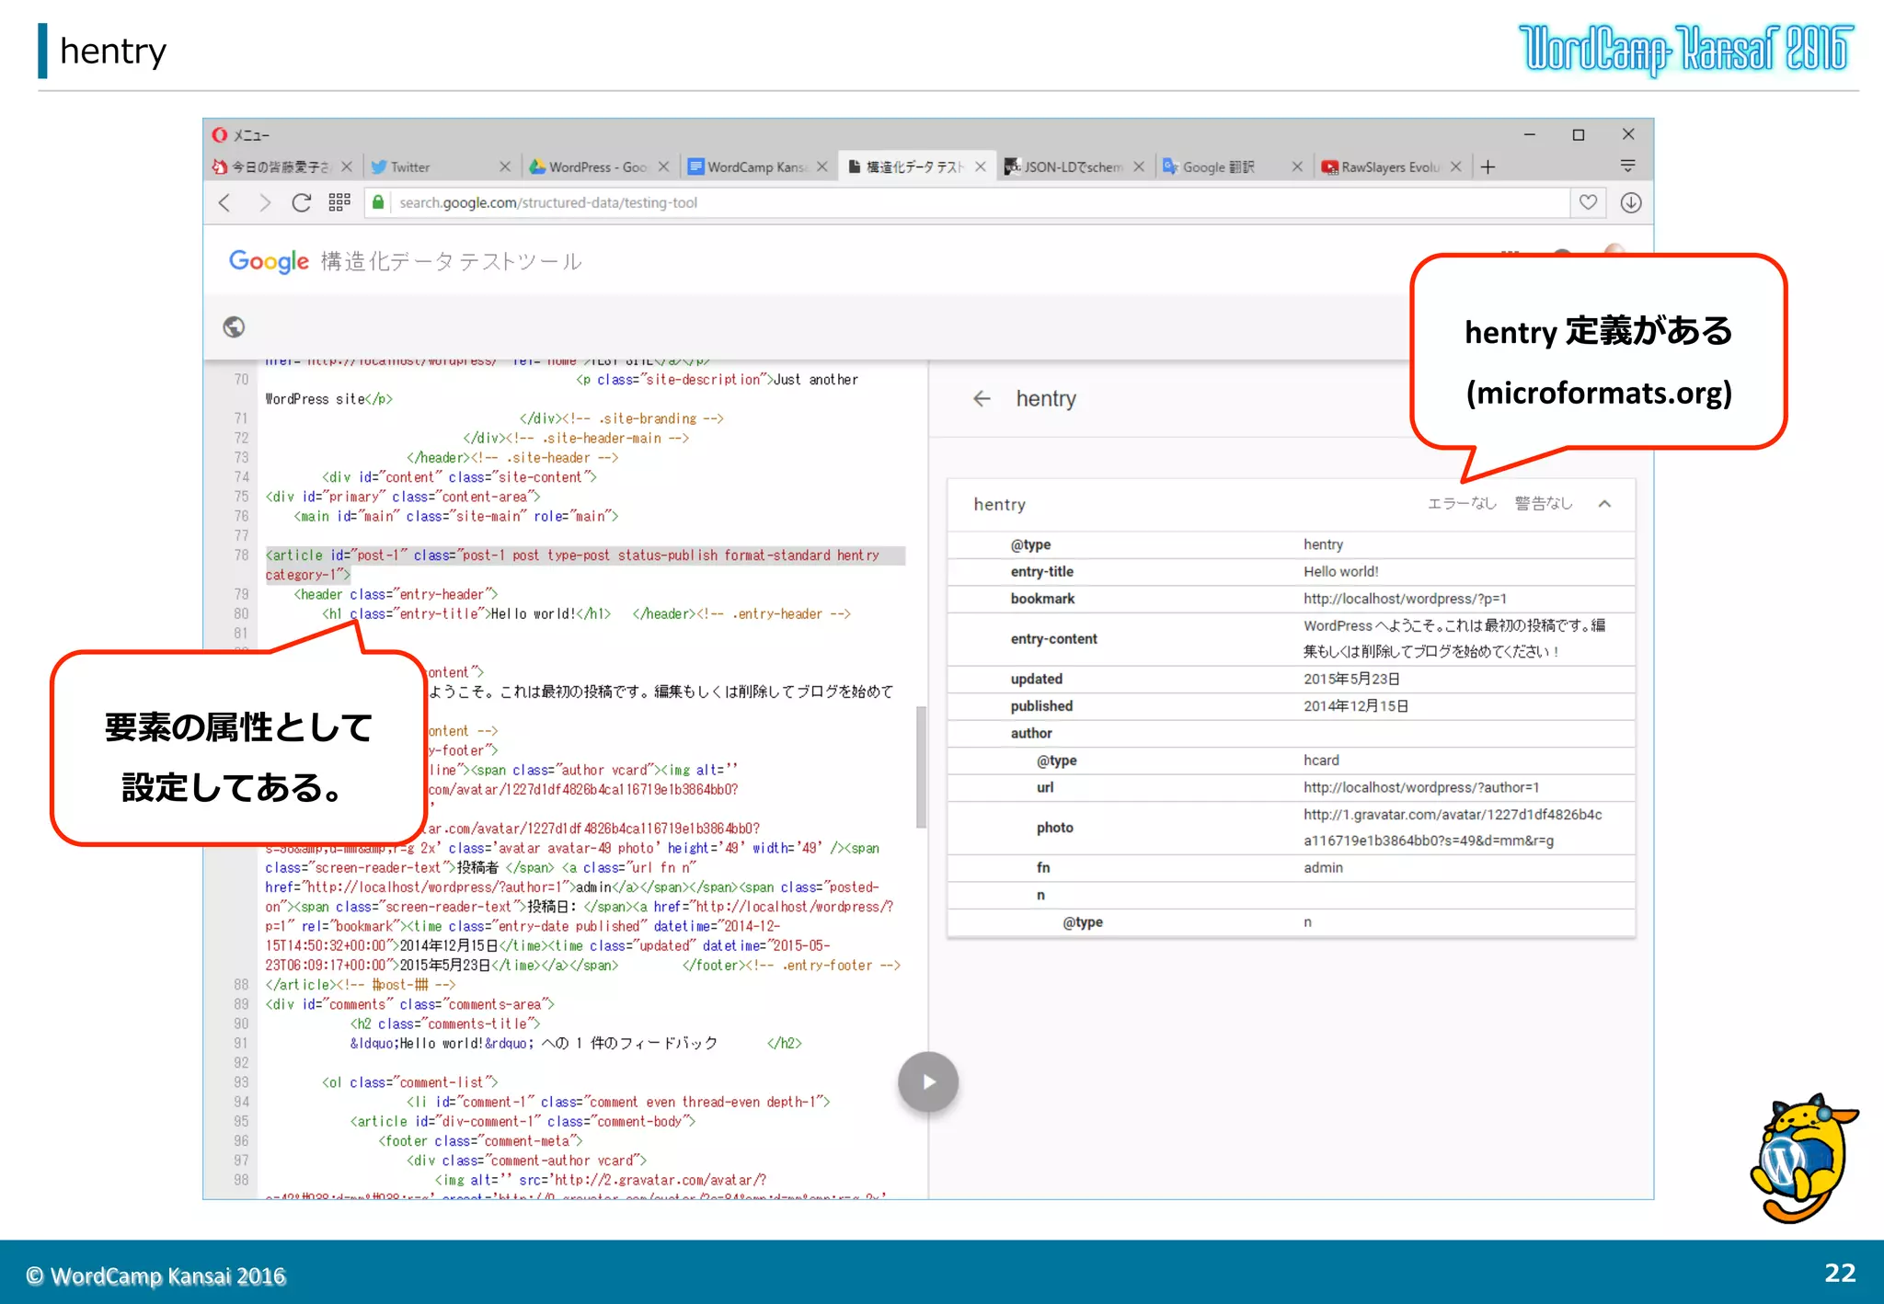Close the 構造化データ テスト tab
The width and height of the screenshot is (1884, 1304).
point(981,166)
